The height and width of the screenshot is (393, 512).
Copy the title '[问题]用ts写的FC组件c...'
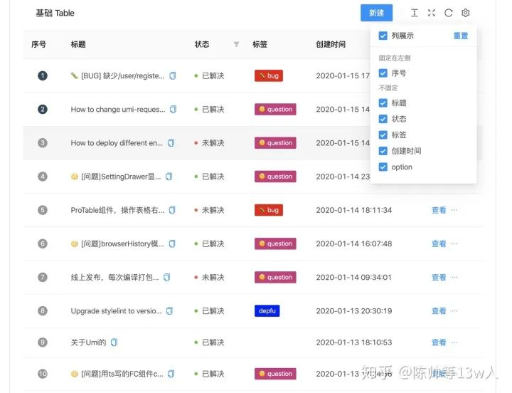171,374
